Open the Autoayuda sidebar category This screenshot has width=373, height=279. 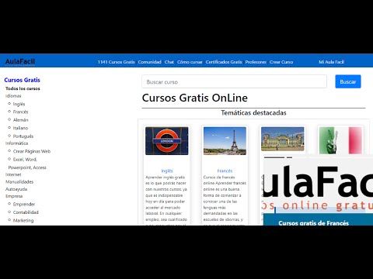(16, 189)
